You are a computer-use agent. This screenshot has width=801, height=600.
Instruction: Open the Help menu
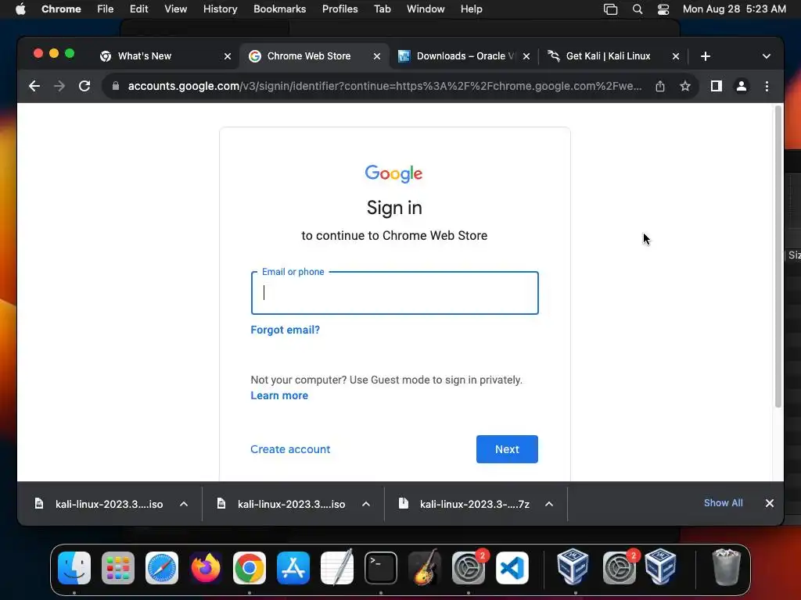(x=471, y=9)
